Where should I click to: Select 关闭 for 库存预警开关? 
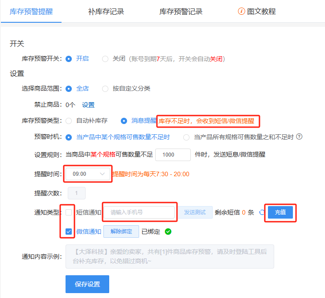tap(105, 59)
